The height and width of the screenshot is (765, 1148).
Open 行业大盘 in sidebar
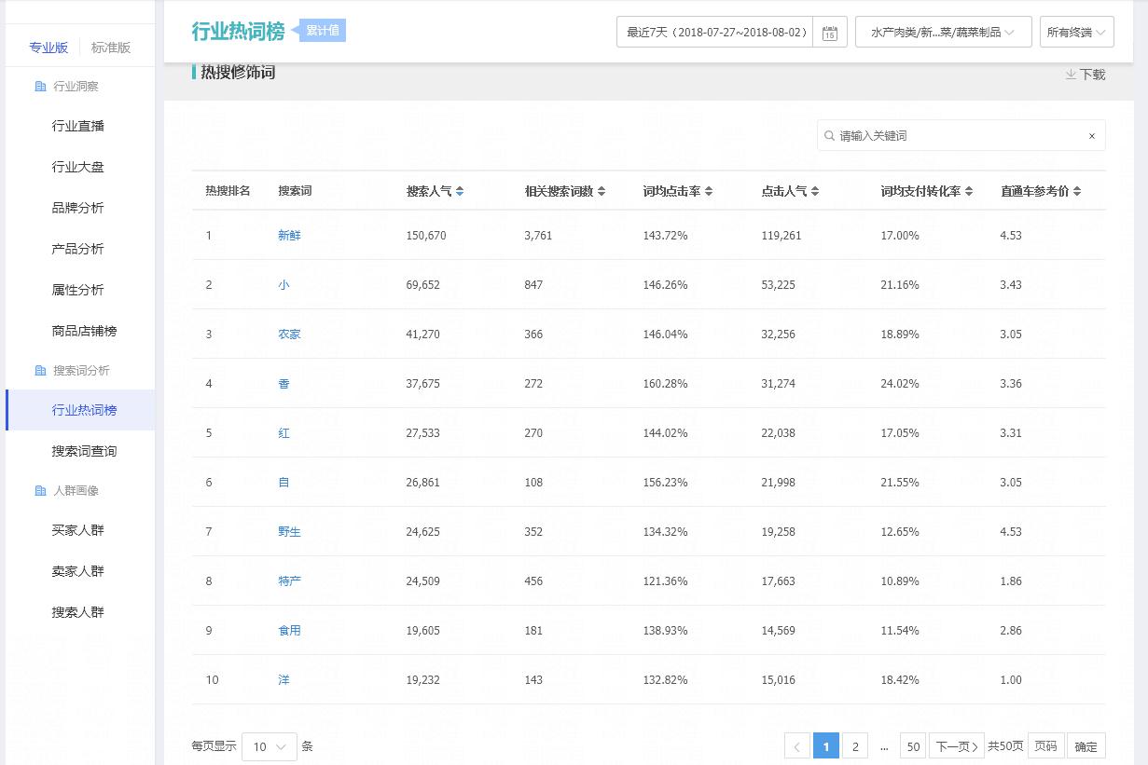coord(78,167)
